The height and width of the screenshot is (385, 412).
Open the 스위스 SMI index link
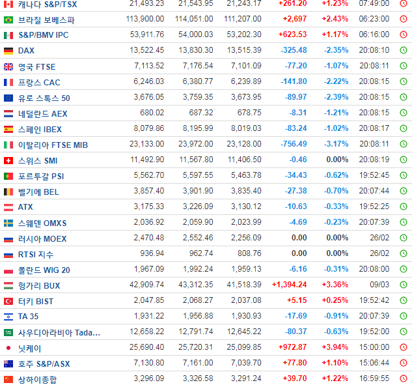38,160
